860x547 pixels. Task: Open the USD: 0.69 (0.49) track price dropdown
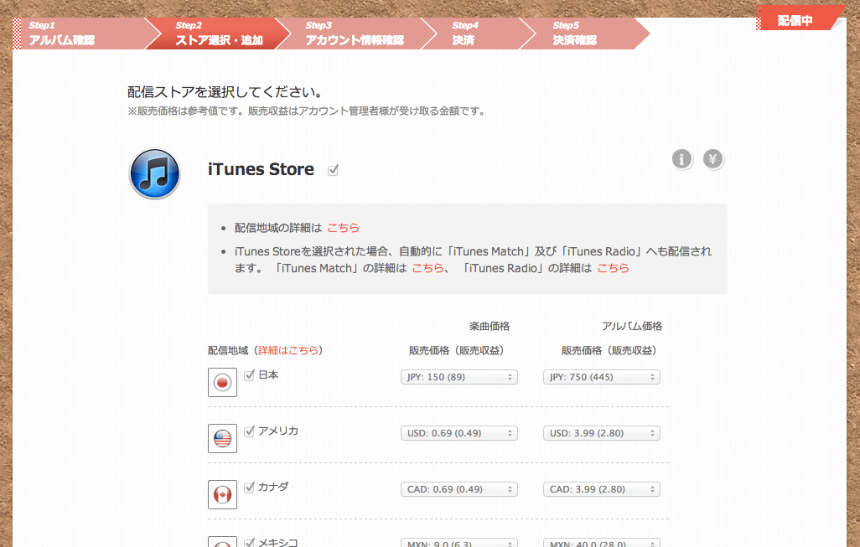[459, 433]
